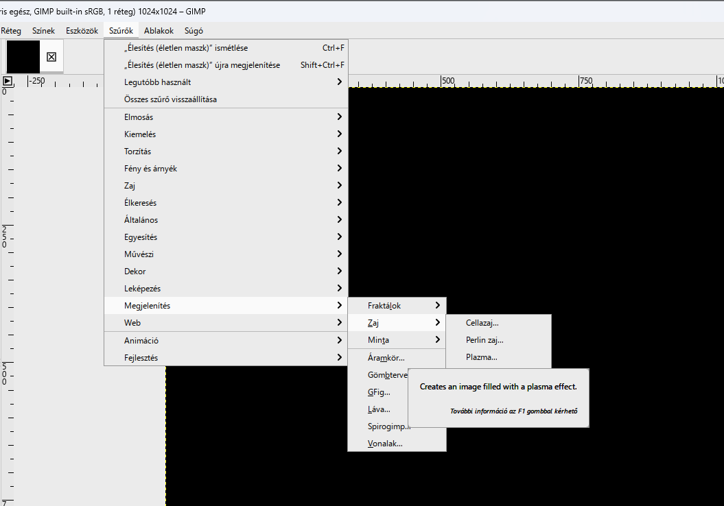Viewport: 724px width, 506px height.
Task: Open the Eszközök menu
Action: click(x=82, y=31)
